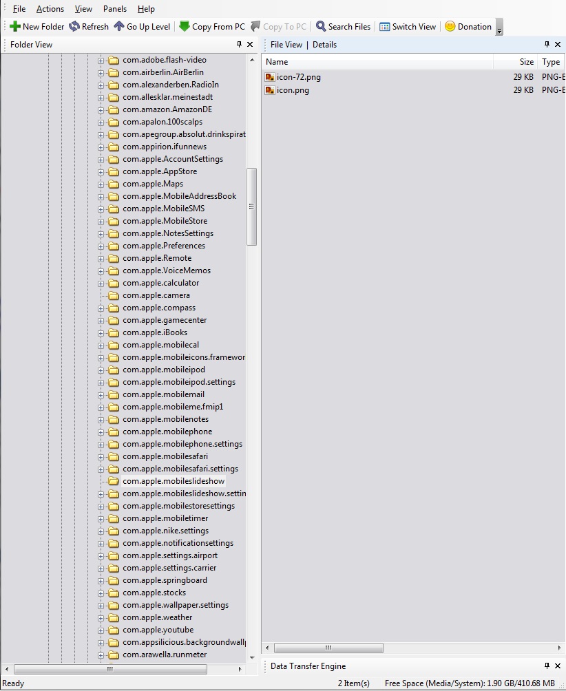Click folder icon of com.apple.camera
The image size is (566, 691).
(114, 295)
